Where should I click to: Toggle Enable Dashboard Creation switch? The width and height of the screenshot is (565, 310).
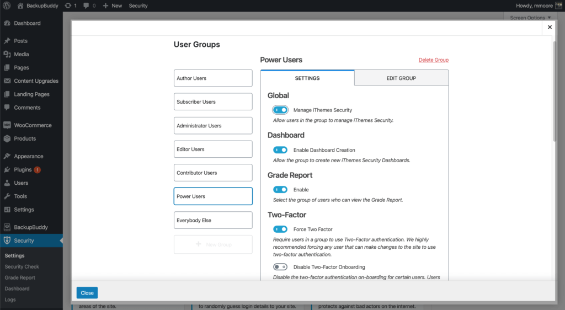[x=280, y=150]
